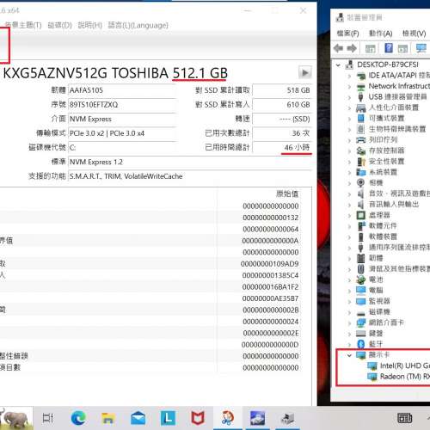Open 檢視(V) menu in Device Manager
Screen dimensions: 430x430
point(414,34)
